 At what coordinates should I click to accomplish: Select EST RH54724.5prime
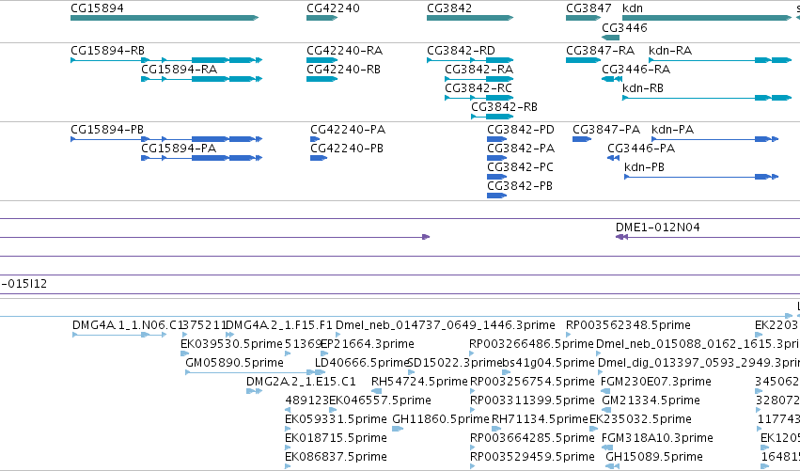point(419,382)
